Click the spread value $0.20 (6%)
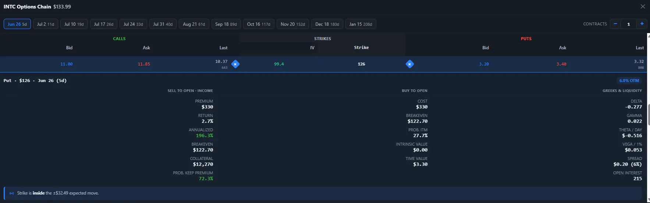The image size is (650, 203). [x=628, y=164]
